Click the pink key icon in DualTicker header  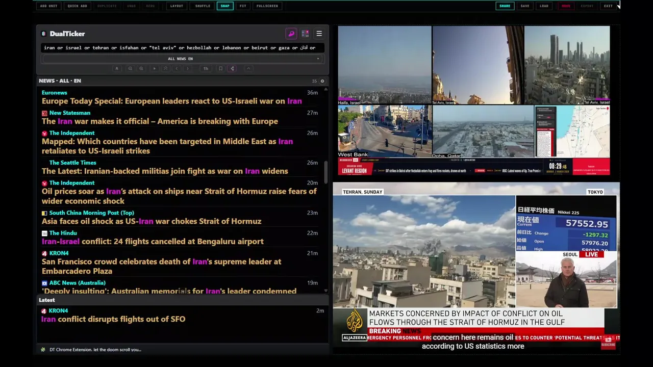[x=291, y=34]
